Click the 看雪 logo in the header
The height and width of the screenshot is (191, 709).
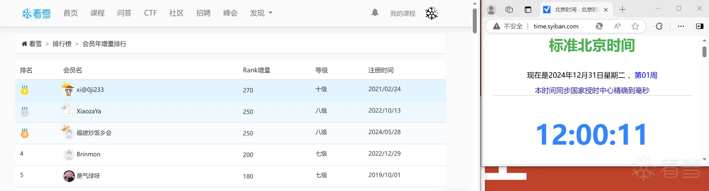pos(36,14)
